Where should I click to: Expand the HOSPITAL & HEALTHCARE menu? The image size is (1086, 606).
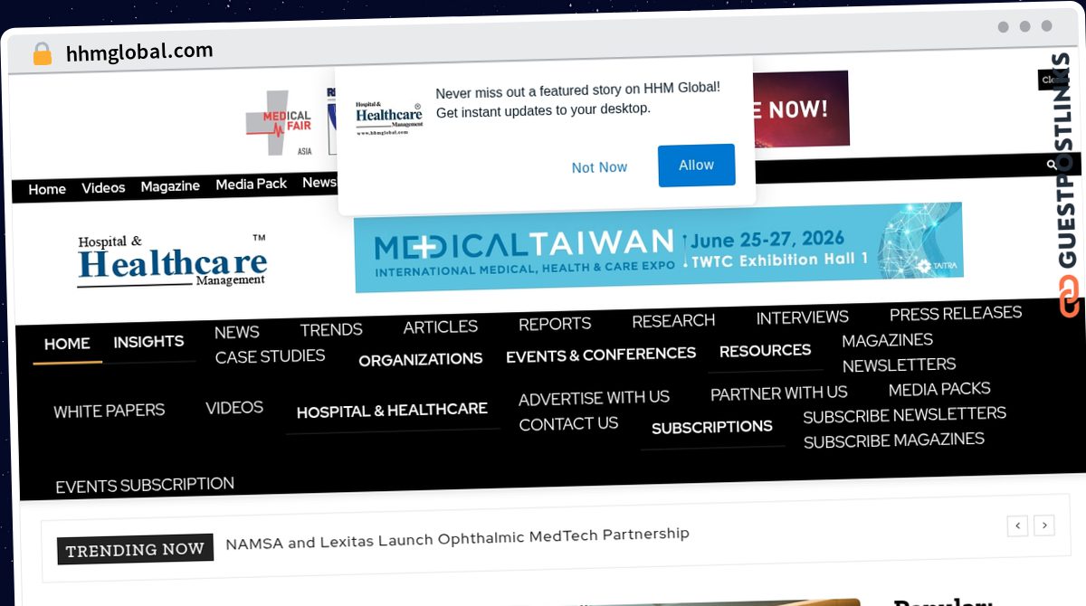tap(392, 411)
